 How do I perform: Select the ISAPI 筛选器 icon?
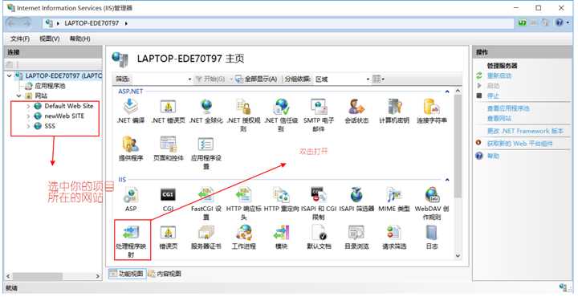click(x=356, y=195)
